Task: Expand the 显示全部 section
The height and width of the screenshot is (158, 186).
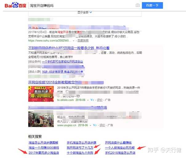Action: tap(85, 12)
